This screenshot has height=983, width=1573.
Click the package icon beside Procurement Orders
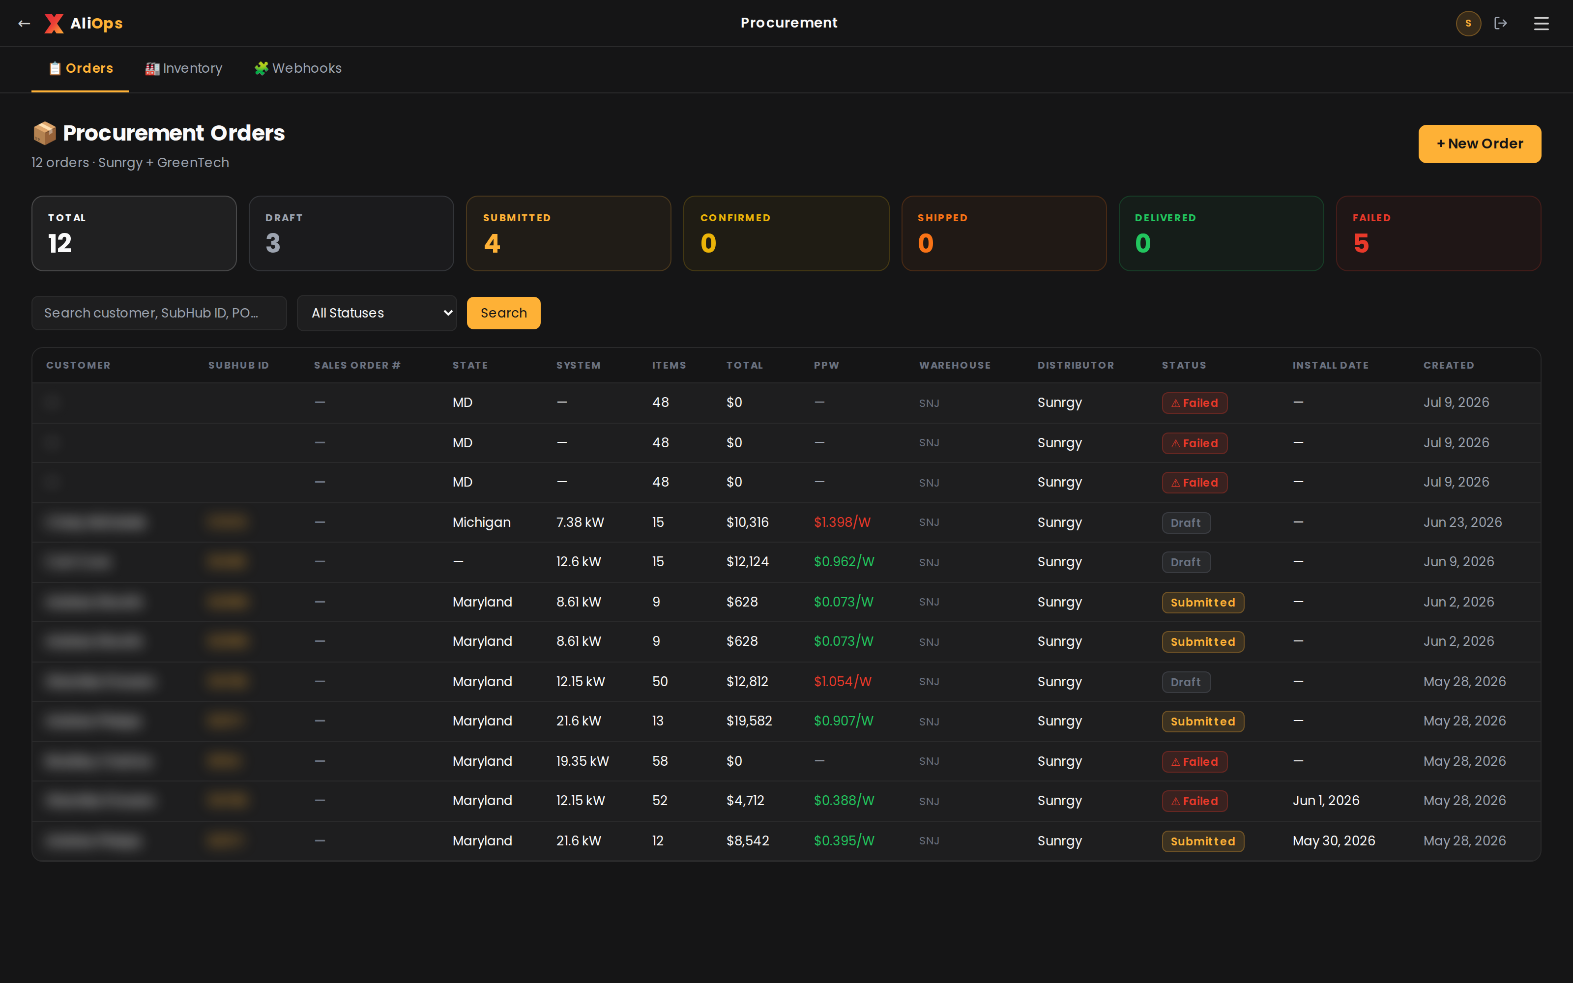click(x=44, y=133)
